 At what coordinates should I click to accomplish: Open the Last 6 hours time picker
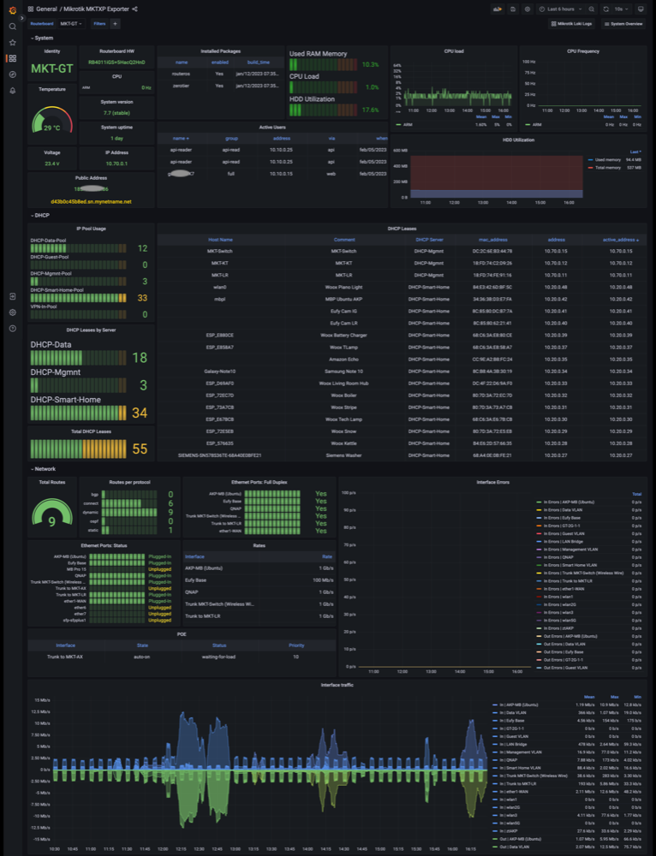[x=560, y=9]
